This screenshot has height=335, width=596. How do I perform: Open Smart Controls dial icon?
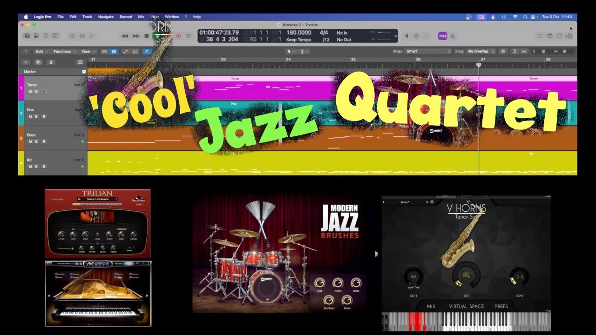tap(72, 36)
